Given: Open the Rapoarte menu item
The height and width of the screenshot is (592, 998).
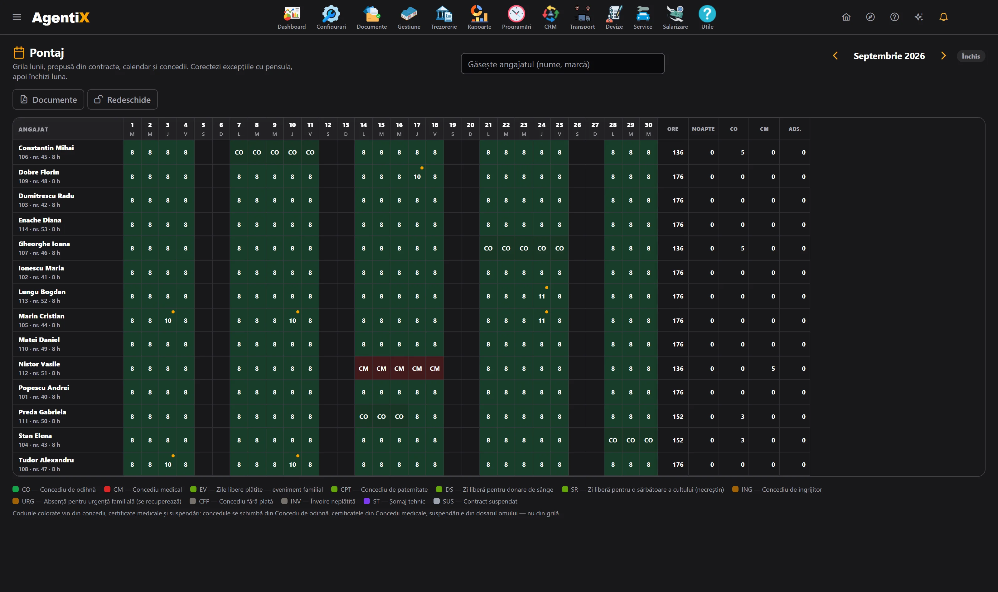Looking at the screenshot, I should (x=479, y=17).
